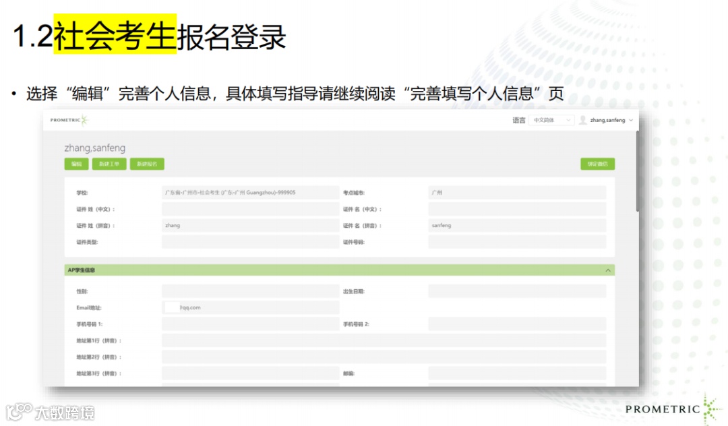
Task: Click the 地址第3行 (拼音) input field
Action: (x=250, y=373)
